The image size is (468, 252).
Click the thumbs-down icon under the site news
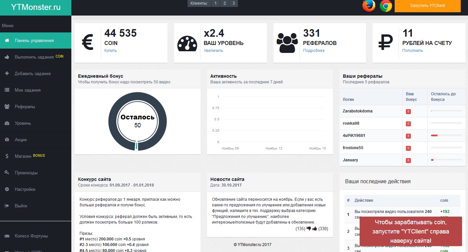309,229
